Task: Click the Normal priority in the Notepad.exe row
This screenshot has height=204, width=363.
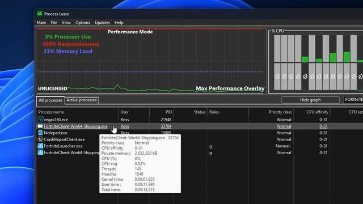Action: tap(284, 133)
